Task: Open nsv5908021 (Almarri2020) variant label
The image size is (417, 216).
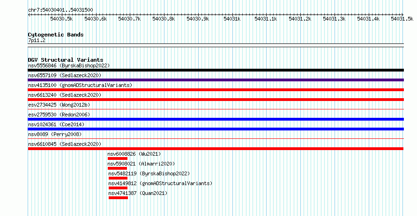Action: [x=141, y=164]
